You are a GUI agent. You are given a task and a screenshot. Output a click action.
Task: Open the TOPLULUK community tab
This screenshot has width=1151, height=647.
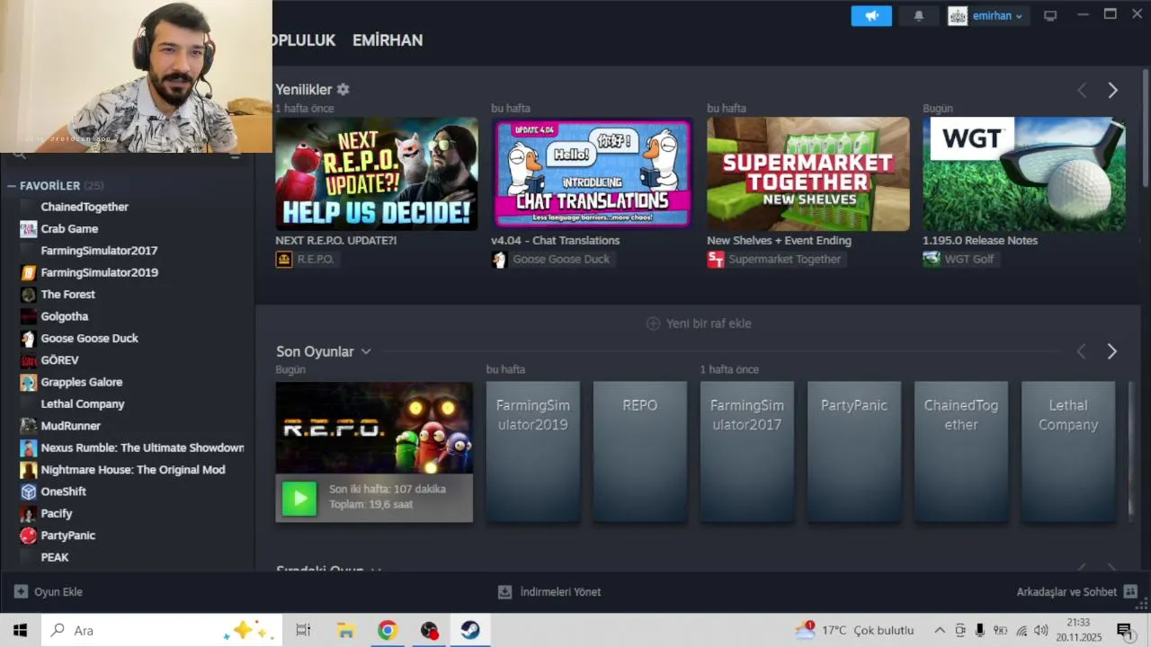(x=304, y=40)
